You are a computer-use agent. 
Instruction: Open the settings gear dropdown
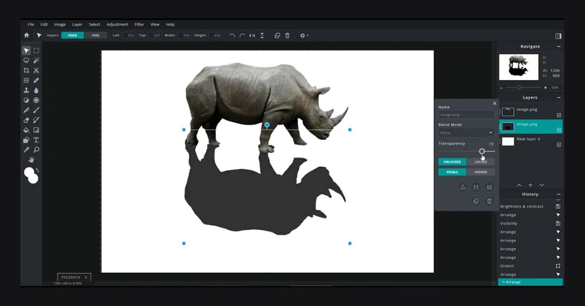pos(304,36)
